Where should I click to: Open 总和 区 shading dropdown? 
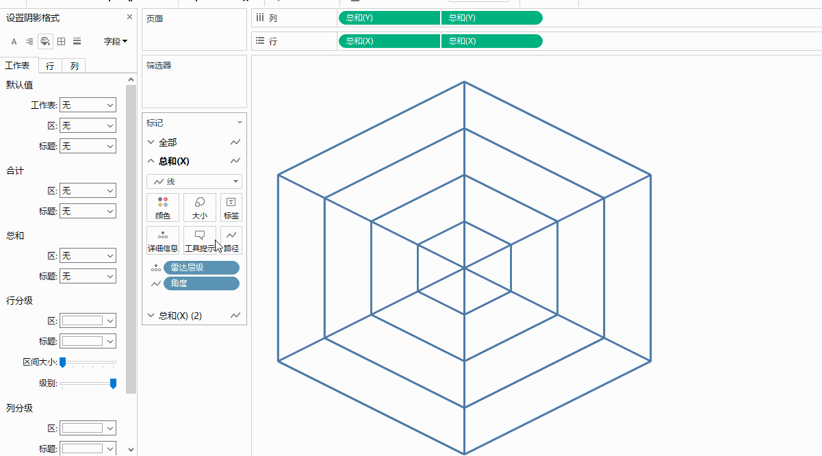(88, 255)
